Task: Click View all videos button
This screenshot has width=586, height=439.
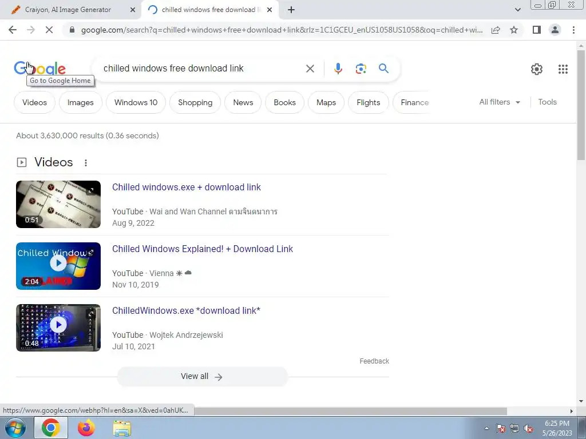Action: (202, 376)
